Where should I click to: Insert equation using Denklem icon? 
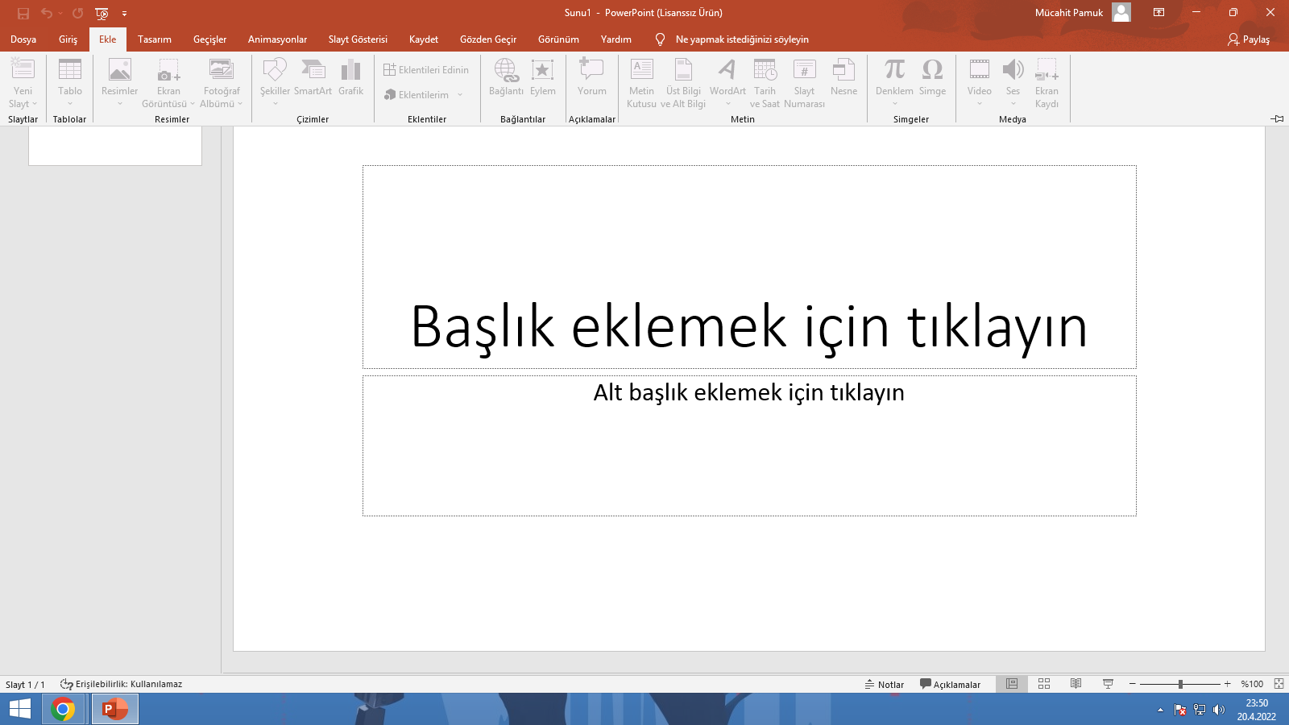click(x=894, y=71)
